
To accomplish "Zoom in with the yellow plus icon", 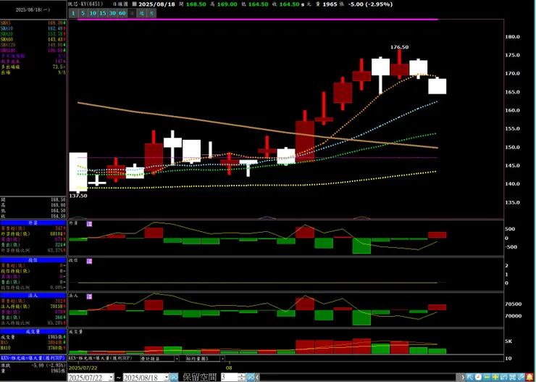I will pos(495,377).
